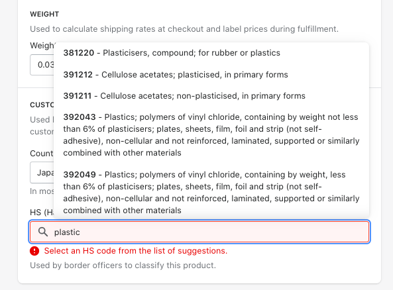Choose 391212 Cellulose acetates; plasticised
393x290 pixels.
(211, 75)
